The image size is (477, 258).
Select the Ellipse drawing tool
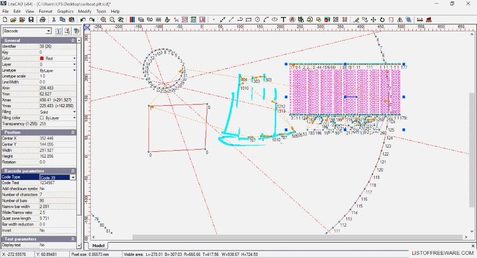[x=275, y=20]
